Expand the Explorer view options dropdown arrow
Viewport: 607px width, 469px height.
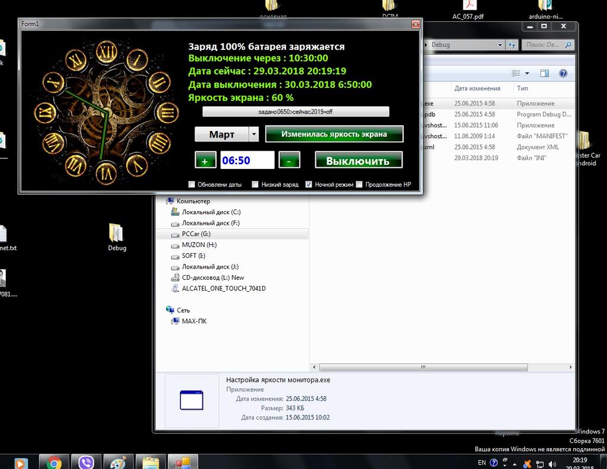(527, 74)
